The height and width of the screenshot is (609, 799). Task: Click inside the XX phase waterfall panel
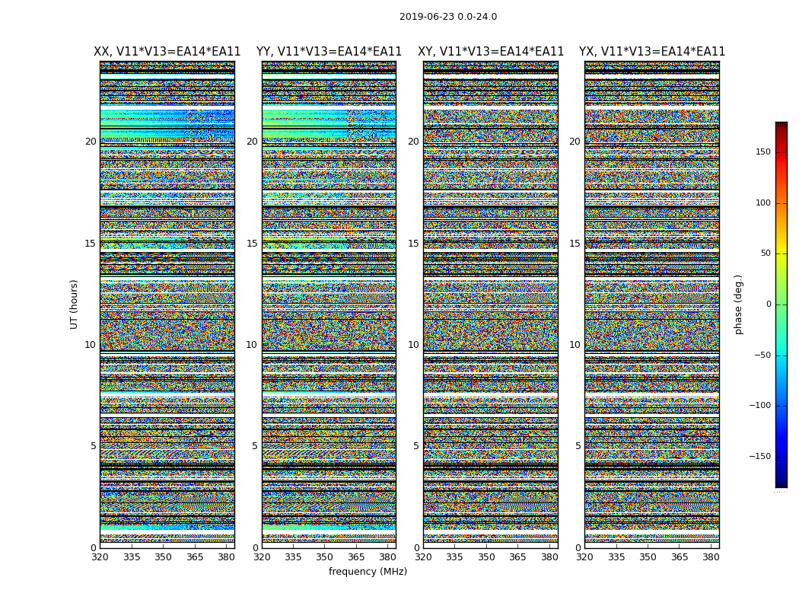pos(167,304)
